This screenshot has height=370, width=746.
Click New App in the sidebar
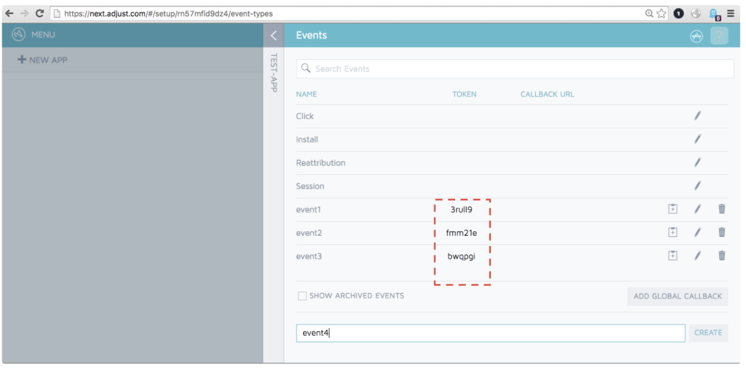[43, 60]
